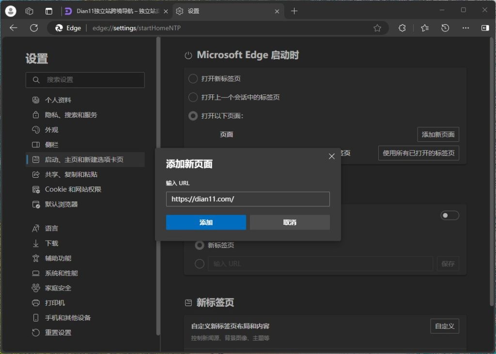Image resolution: width=496 pixels, height=354 pixels.
Task: Open 打印机 settings
Action: pyautogui.click(x=85, y=303)
